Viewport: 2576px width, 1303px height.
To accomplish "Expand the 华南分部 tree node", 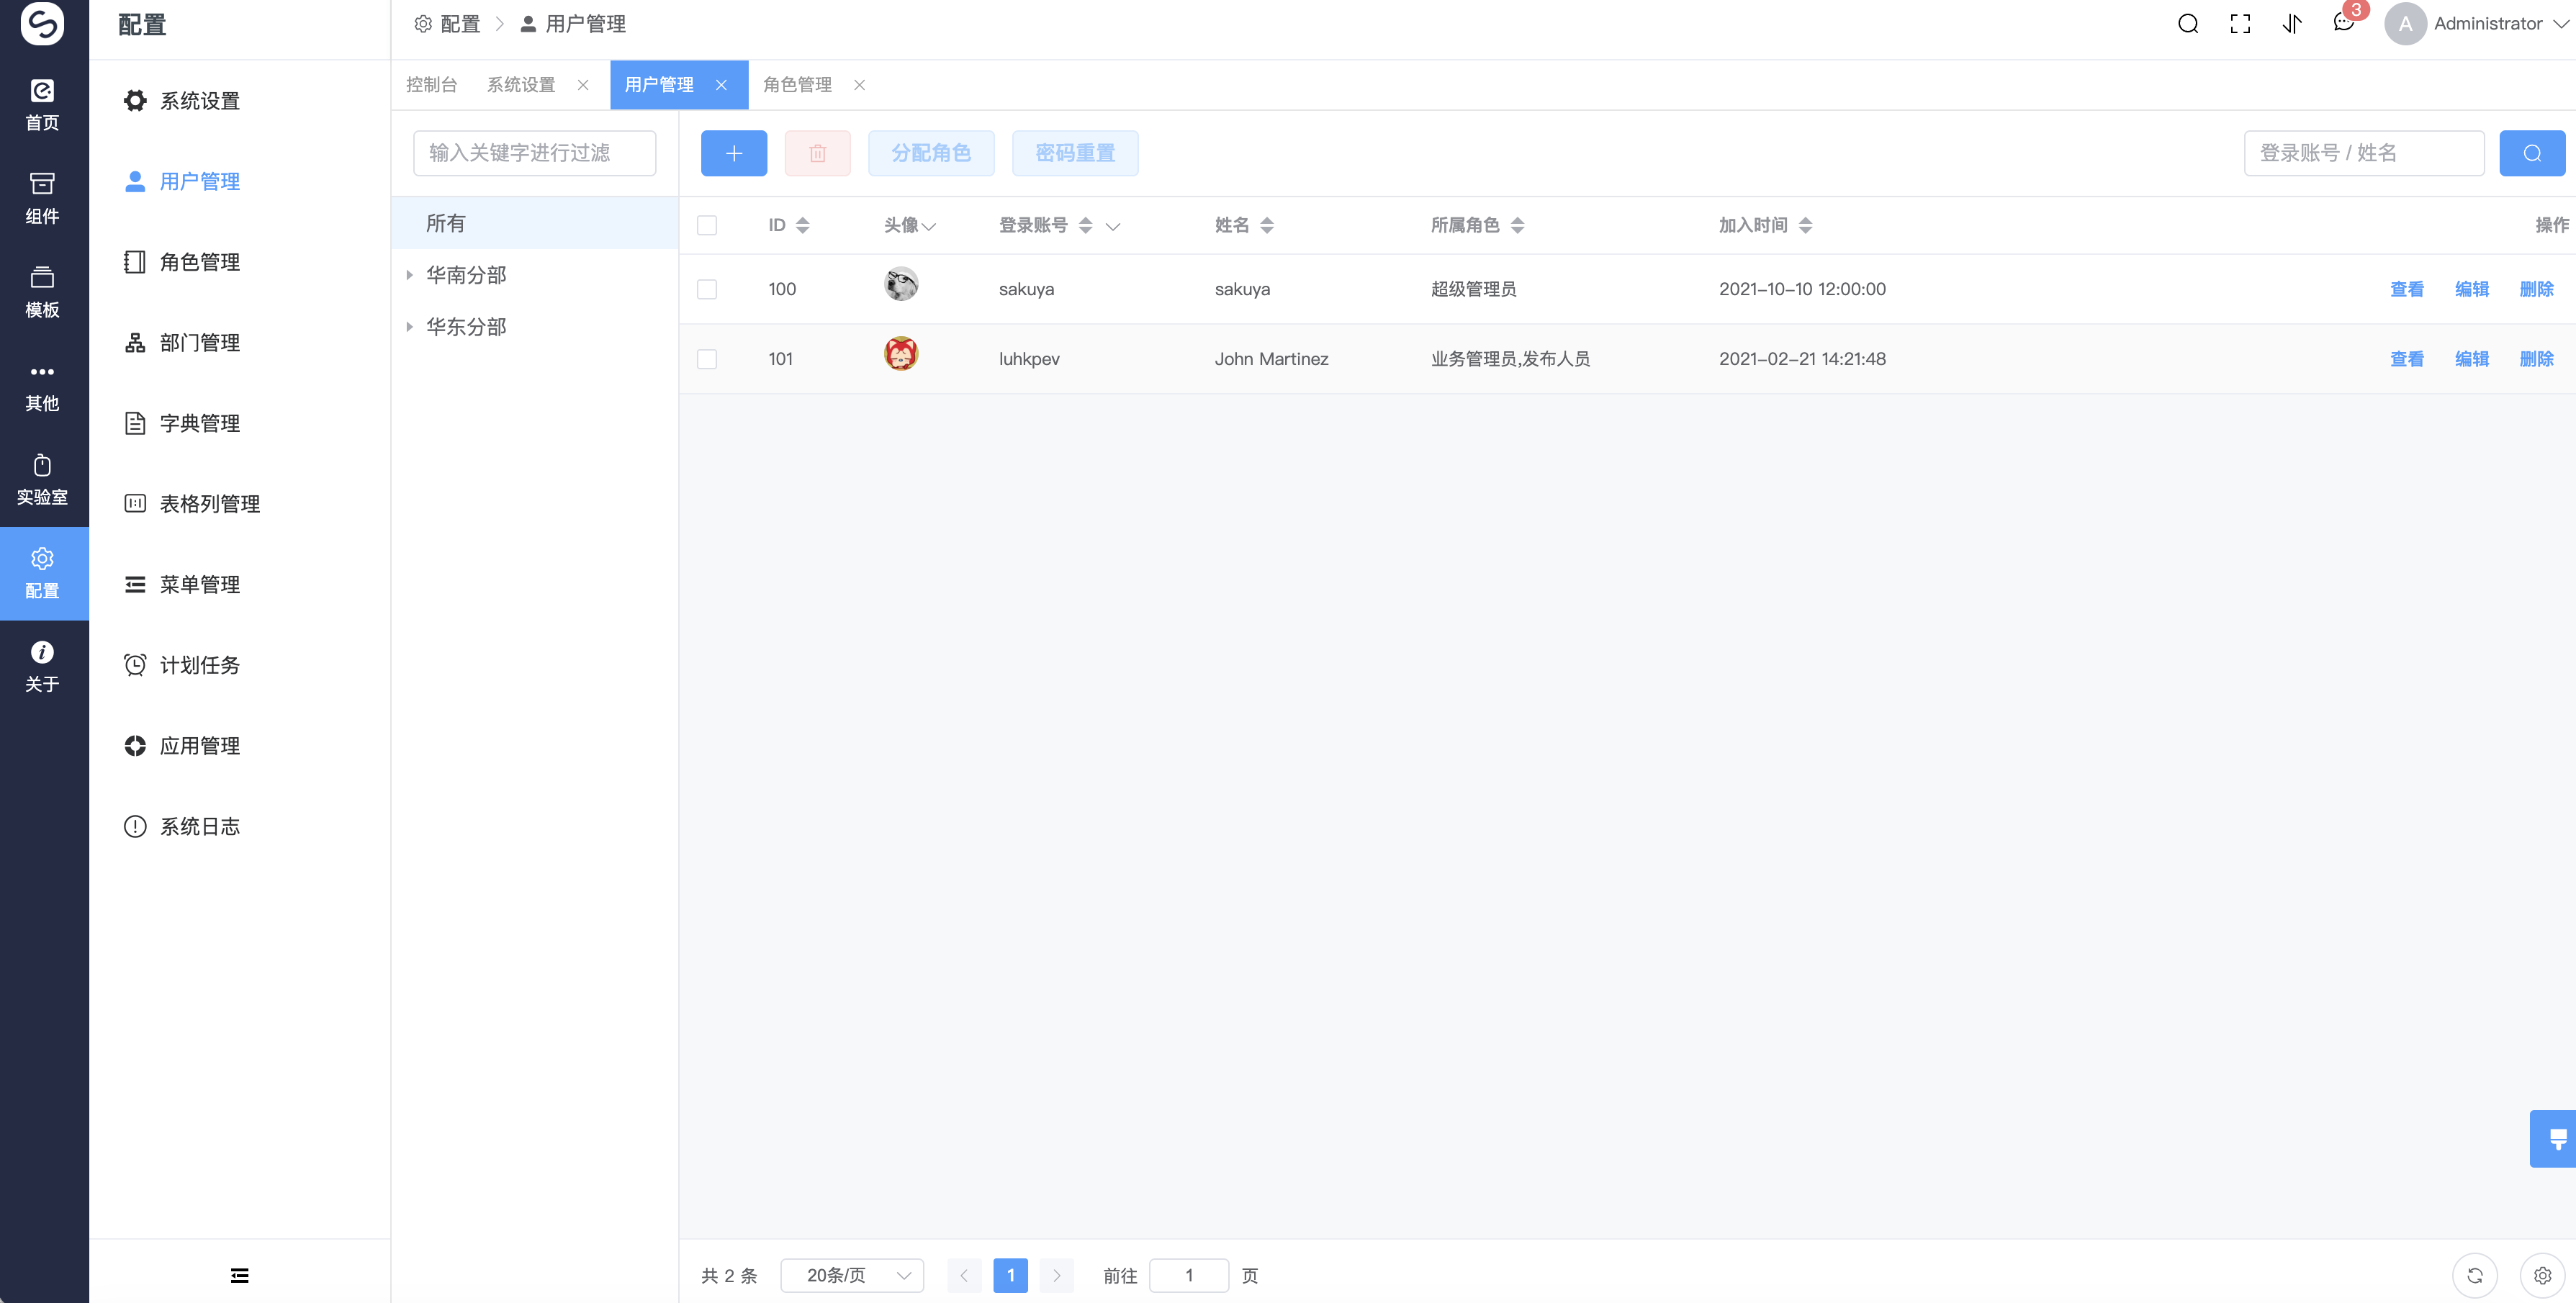I will [x=409, y=275].
